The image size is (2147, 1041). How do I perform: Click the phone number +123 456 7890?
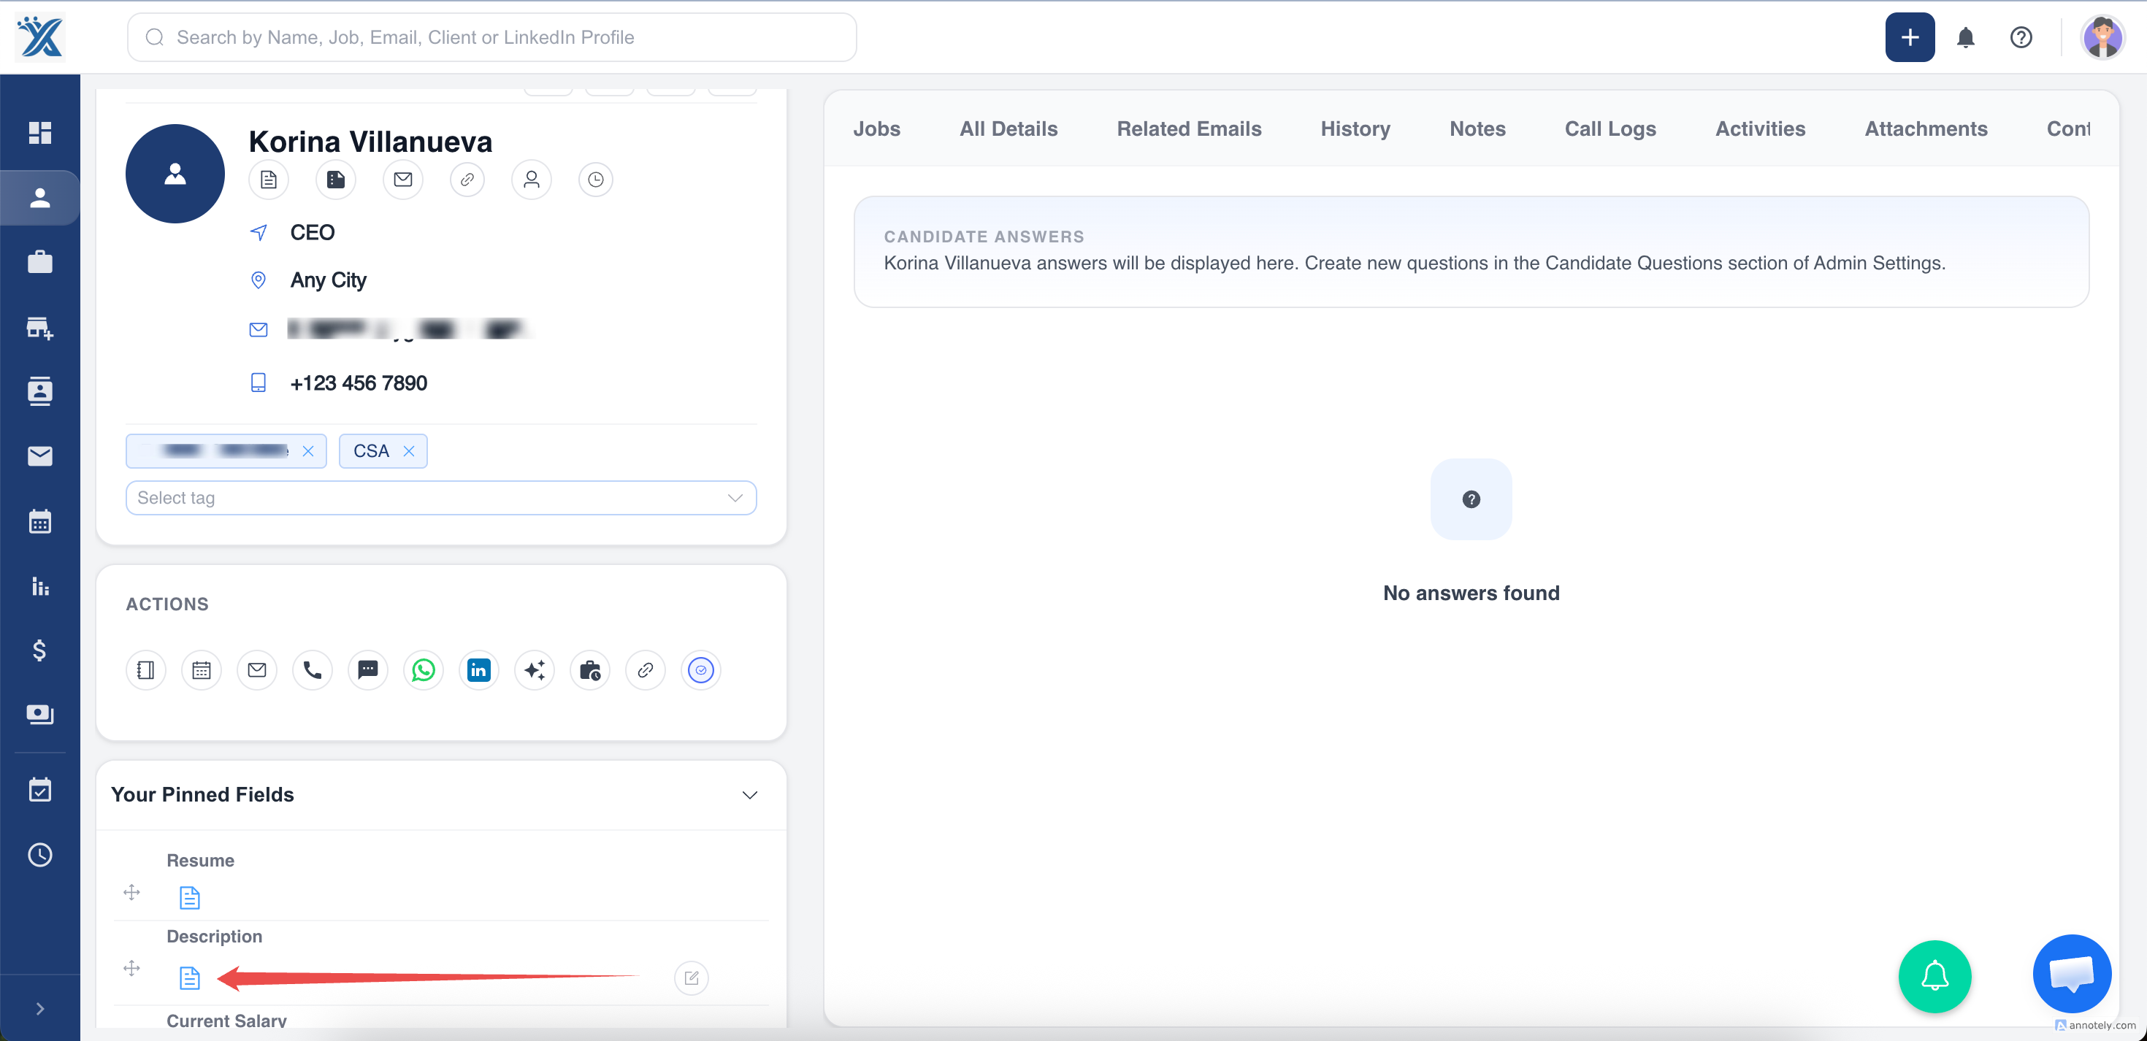coord(359,383)
